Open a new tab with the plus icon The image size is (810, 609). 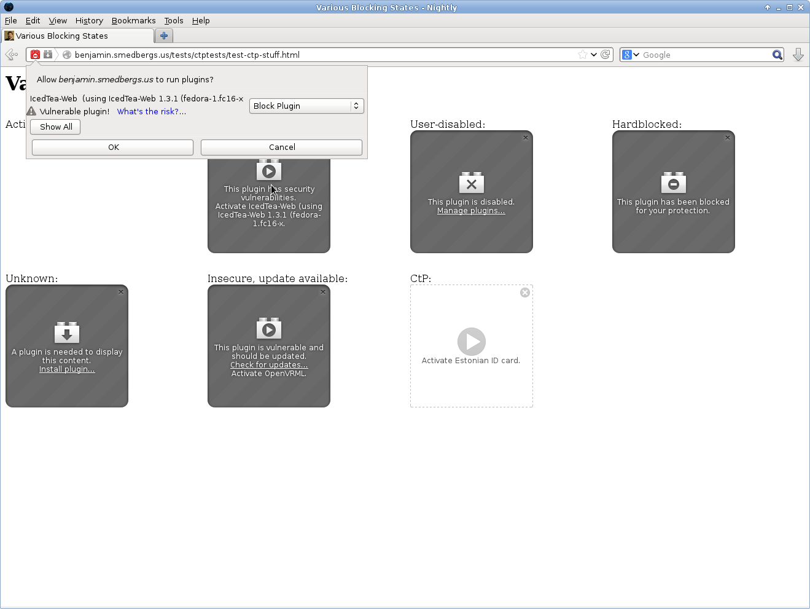[x=164, y=36]
